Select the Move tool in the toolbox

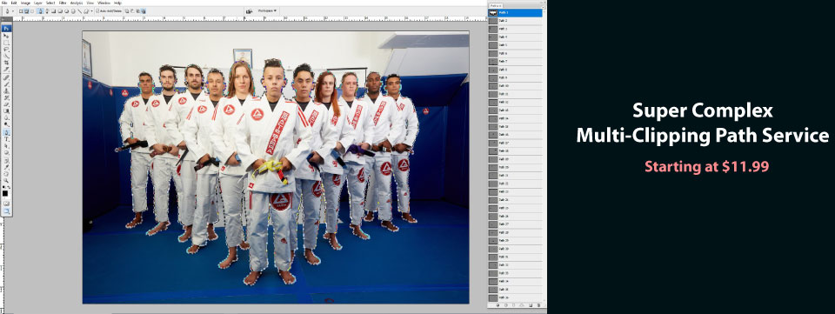point(6,36)
